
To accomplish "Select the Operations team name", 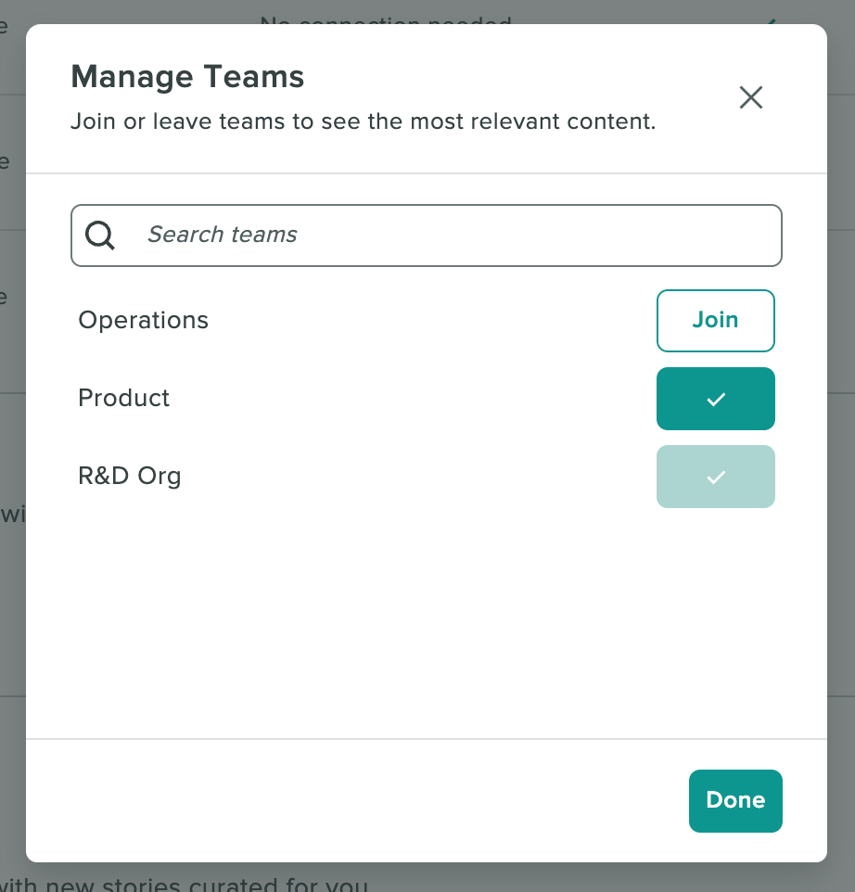I will click(x=143, y=320).
